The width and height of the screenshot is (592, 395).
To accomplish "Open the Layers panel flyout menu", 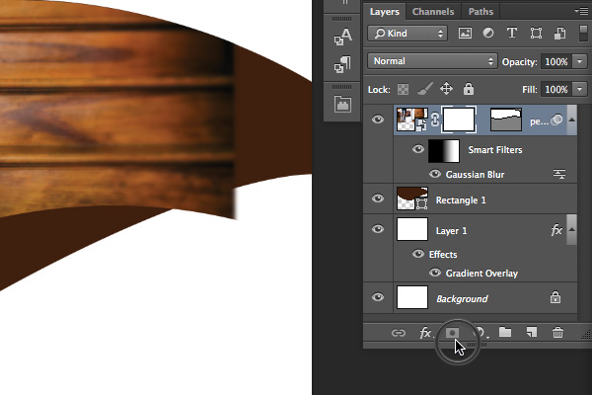I will coord(582,11).
